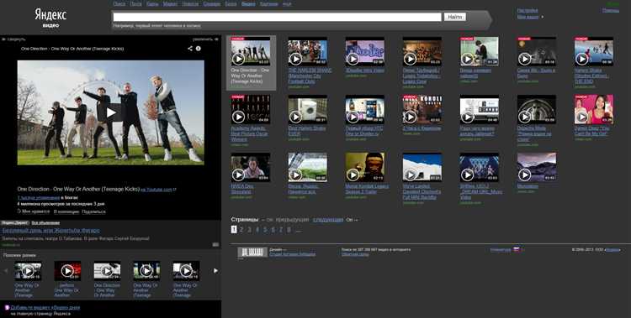Click Поделиться under the player
This screenshot has height=318, width=631.
(x=93, y=211)
